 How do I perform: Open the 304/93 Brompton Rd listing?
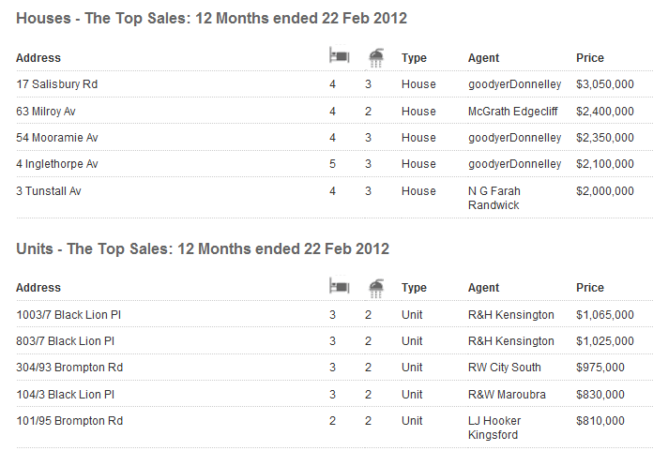coord(69,368)
